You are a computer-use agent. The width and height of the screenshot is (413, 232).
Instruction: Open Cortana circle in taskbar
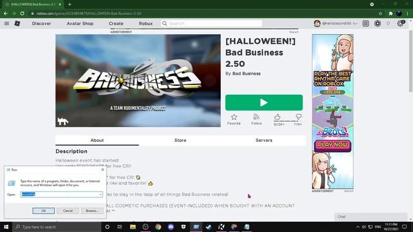click(107, 227)
